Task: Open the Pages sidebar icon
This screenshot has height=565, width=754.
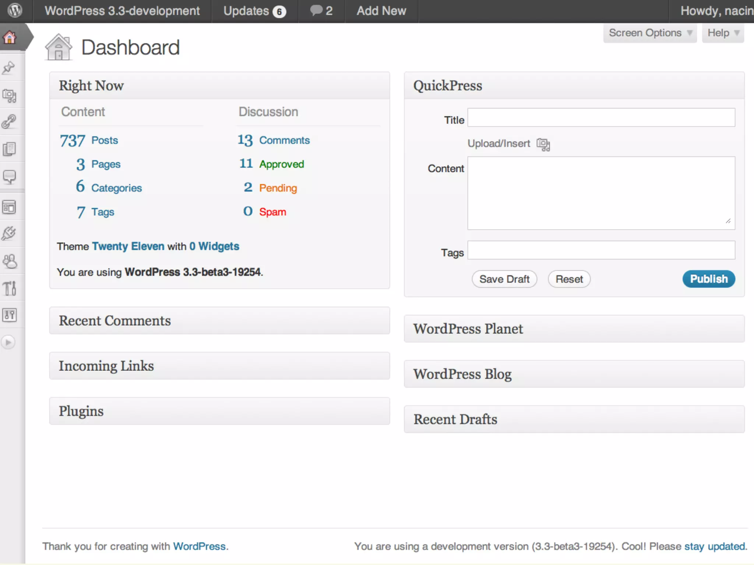Action: click(9, 149)
